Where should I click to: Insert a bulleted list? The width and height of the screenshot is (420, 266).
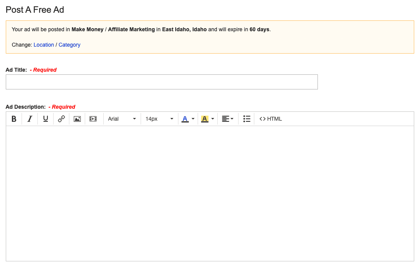click(x=247, y=119)
